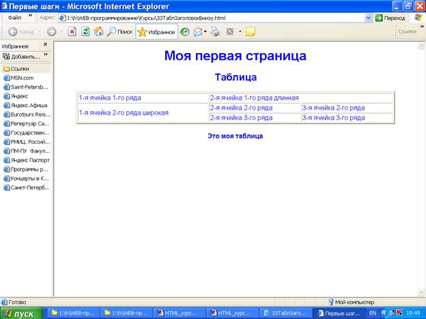Click the Refresh page icon
This screenshot has width=426, height=319.
pos(85,32)
